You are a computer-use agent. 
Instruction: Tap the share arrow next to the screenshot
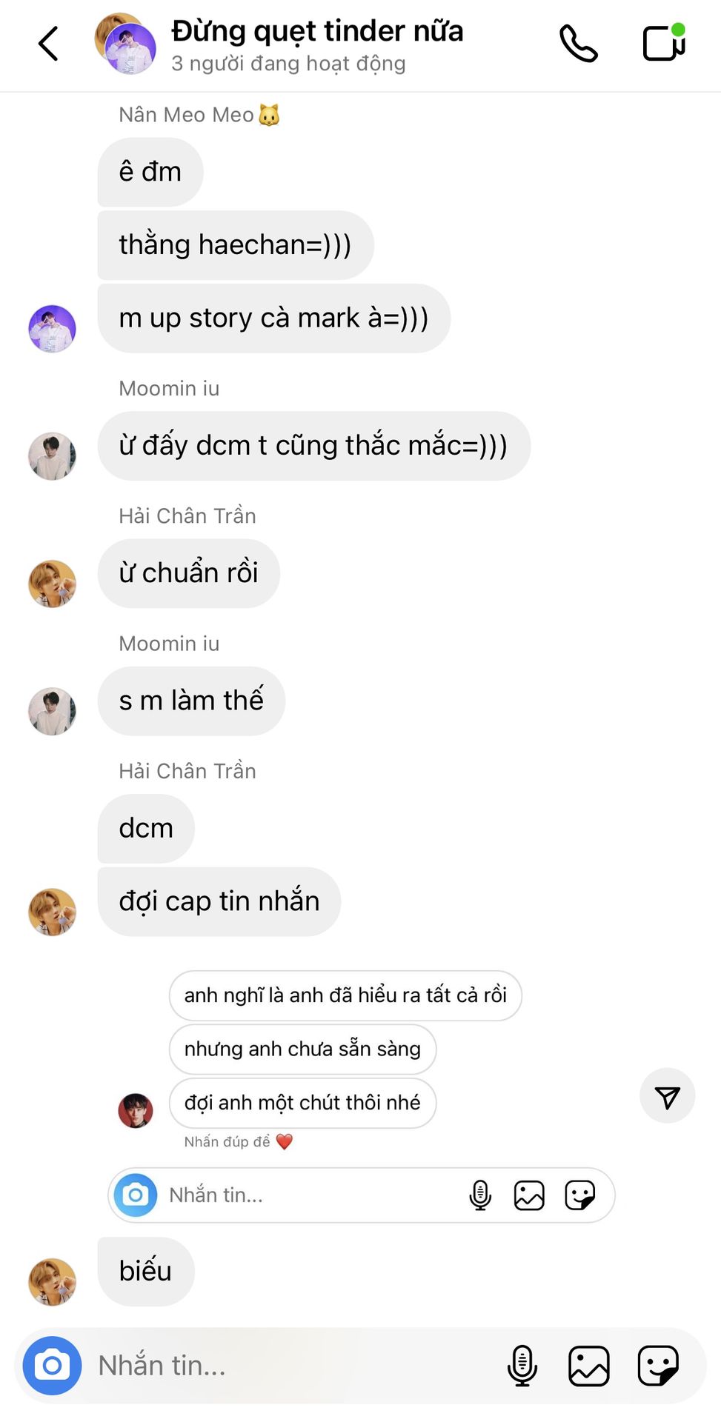(x=668, y=1096)
